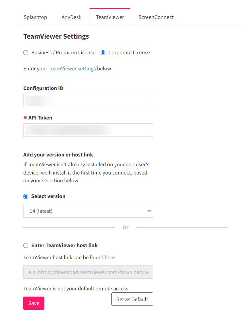The width and height of the screenshot is (245, 329).
Task: Stay on the TeamViewer tab
Action: click(110, 17)
